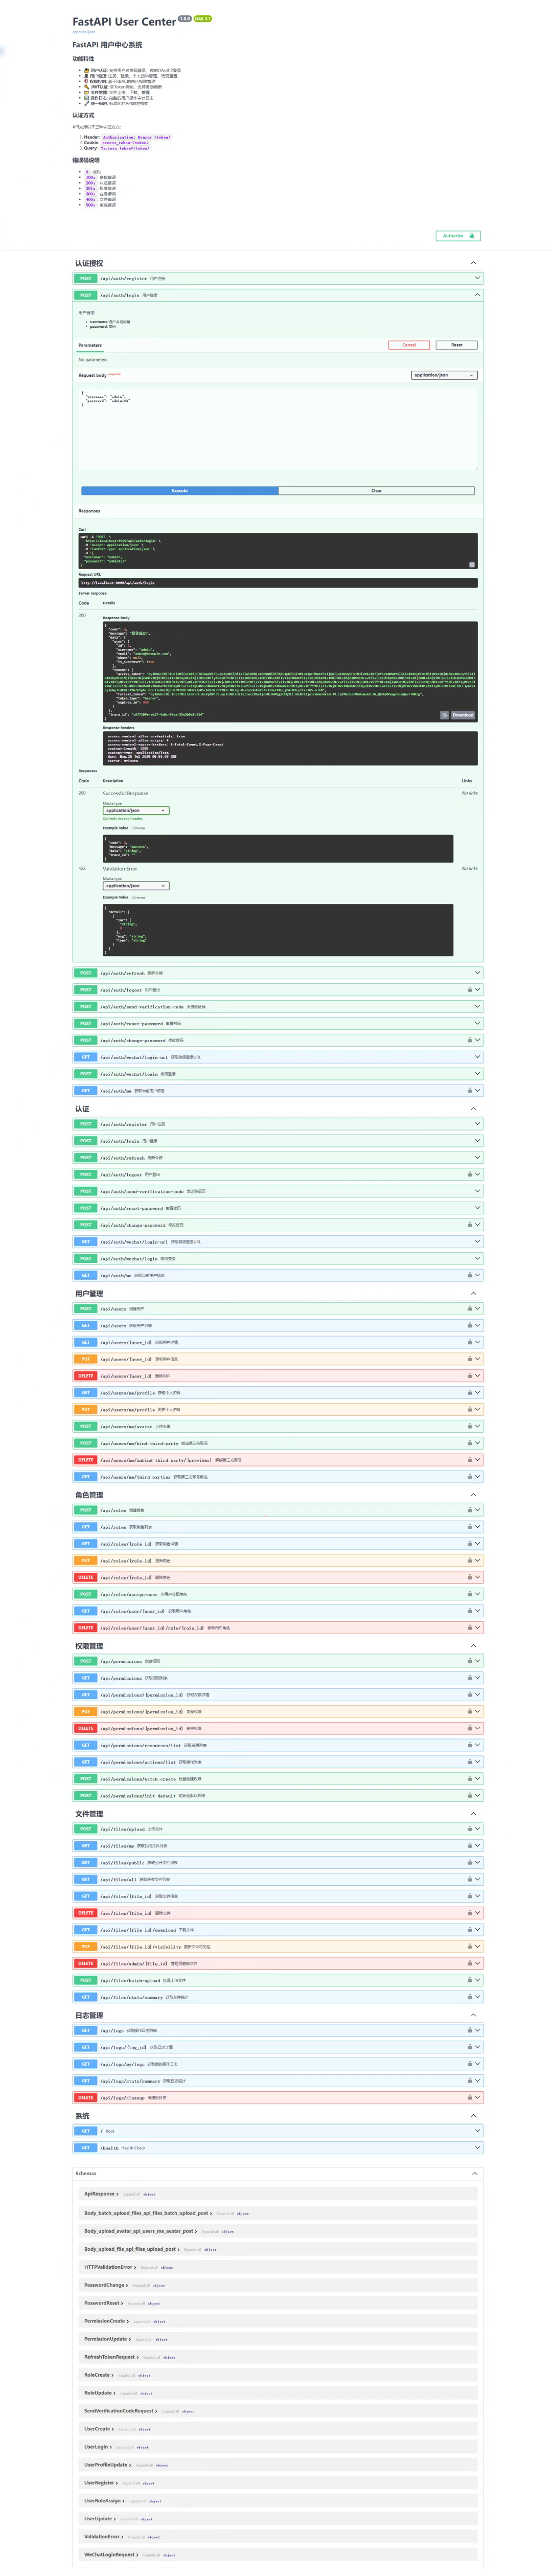Open request body content type dropdown
Viewport: 552px width, 2576px height.
(x=444, y=375)
